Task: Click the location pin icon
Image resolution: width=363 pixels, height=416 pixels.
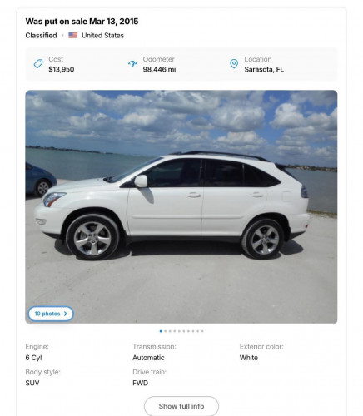Action: [x=234, y=64]
